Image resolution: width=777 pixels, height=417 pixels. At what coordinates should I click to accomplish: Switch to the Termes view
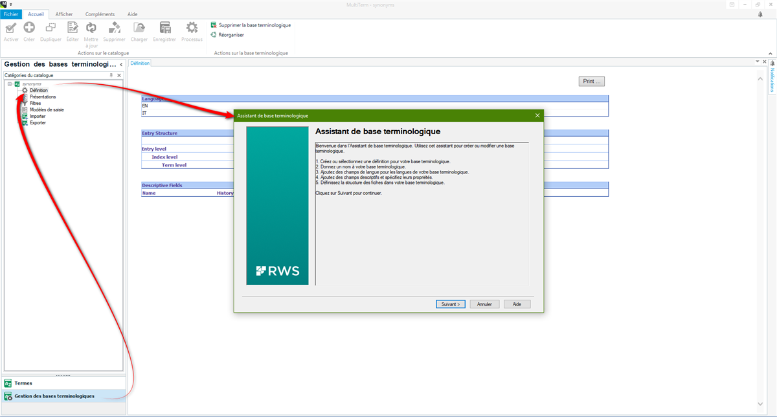[x=63, y=383]
